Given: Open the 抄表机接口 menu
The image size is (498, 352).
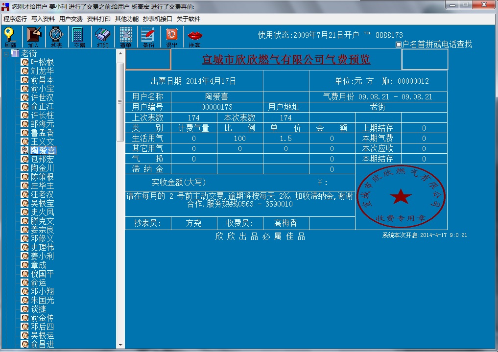Looking at the screenshot, I should (157, 19).
